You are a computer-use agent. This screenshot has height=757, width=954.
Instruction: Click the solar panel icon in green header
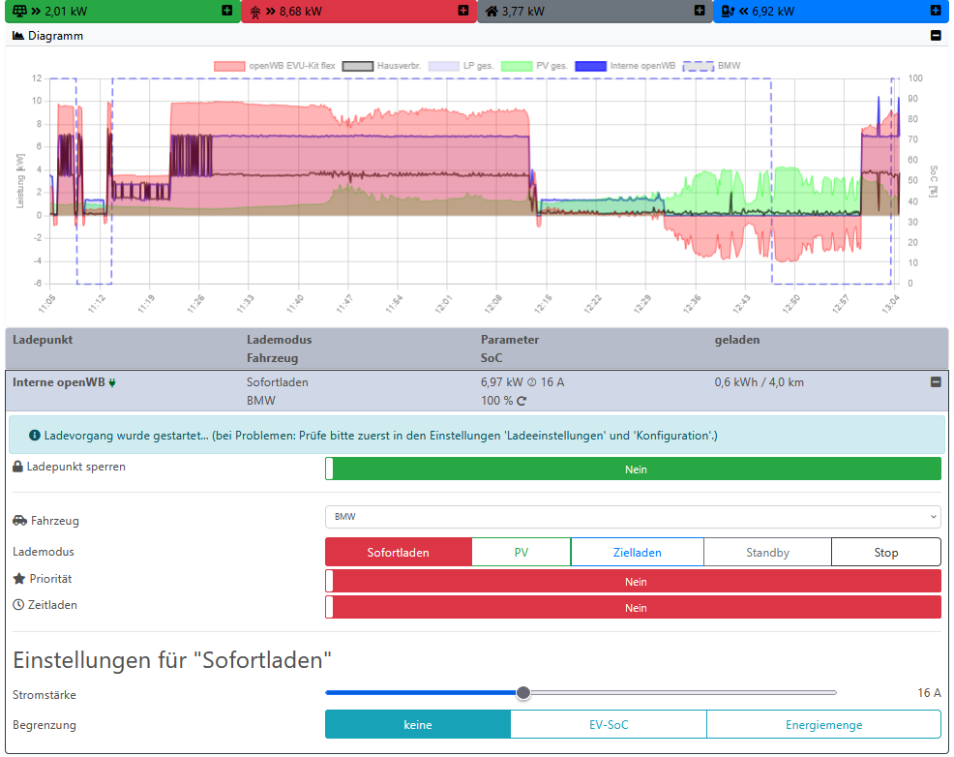[x=20, y=11]
